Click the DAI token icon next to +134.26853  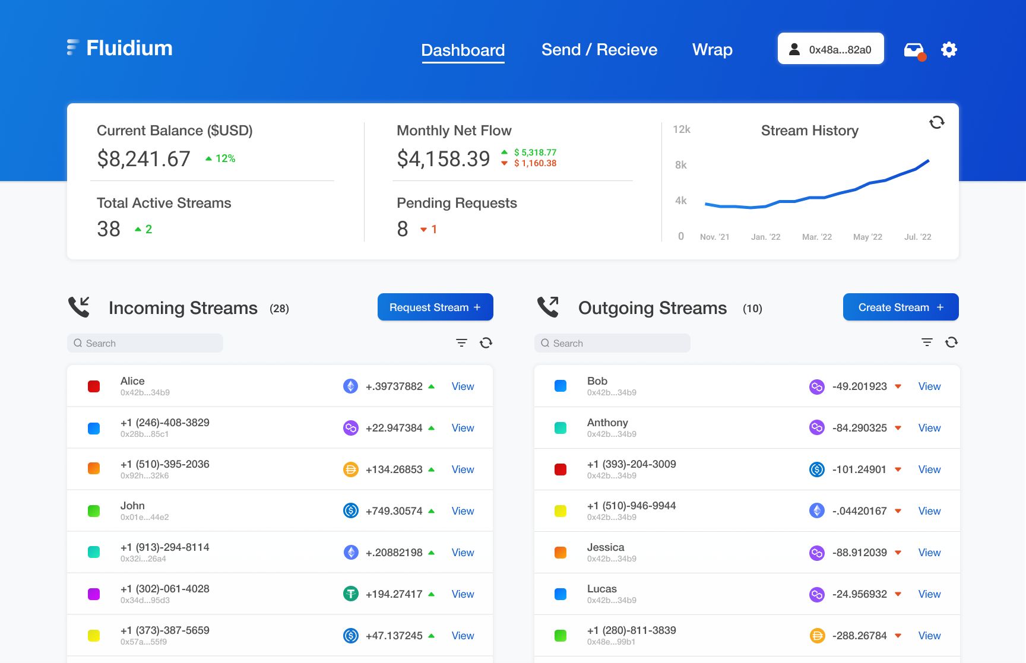(351, 470)
